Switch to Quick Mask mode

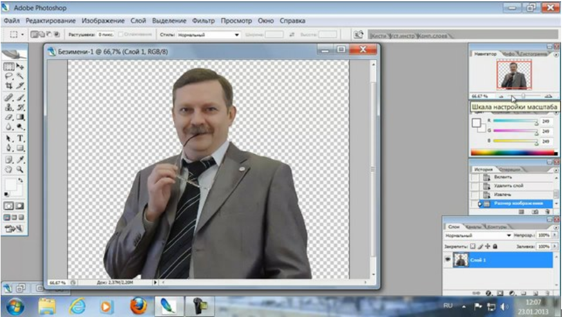pyautogui.click(x=20, y=206)
